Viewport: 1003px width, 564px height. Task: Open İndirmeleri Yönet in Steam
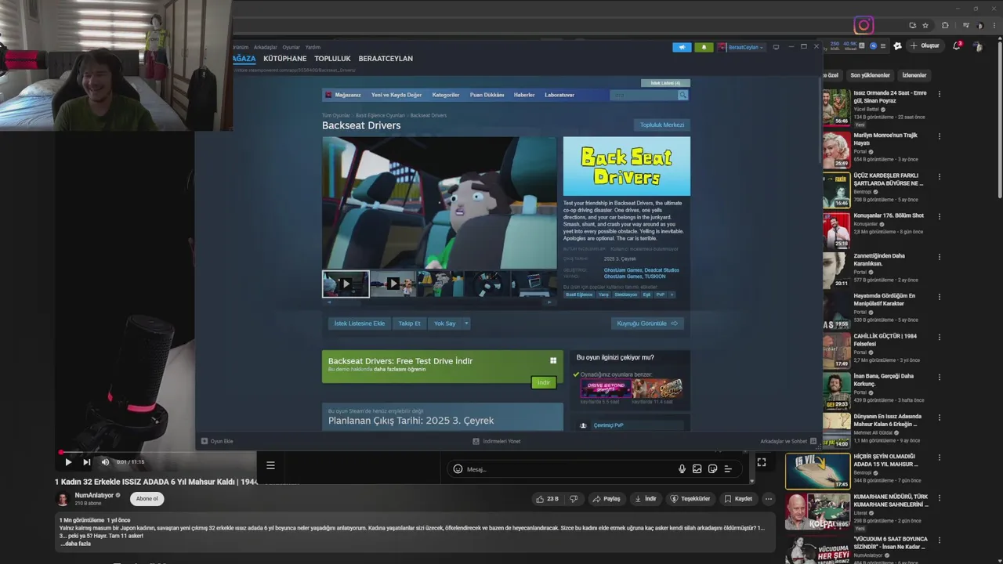[497, 441]
